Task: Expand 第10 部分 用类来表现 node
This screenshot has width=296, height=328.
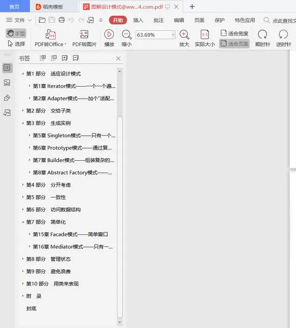Action: tap(23, 284)
